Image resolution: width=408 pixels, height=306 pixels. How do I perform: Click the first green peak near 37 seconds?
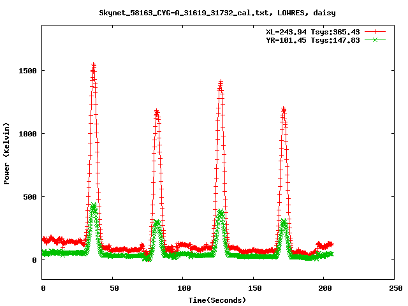point(94,207)
